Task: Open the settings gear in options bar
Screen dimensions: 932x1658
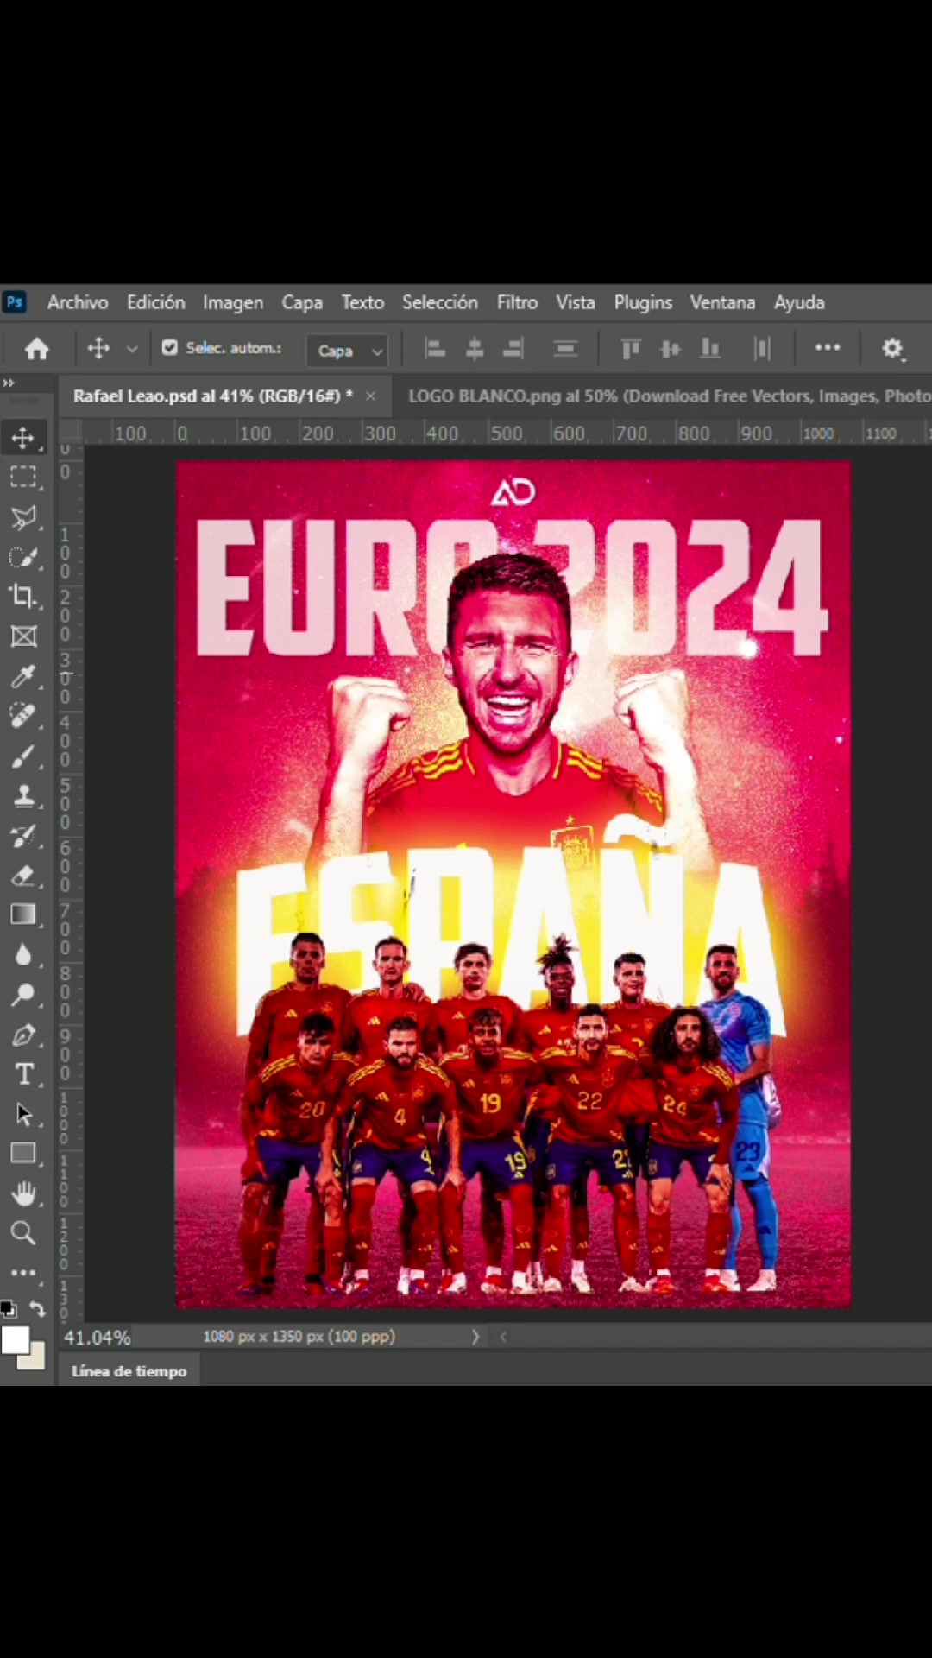Action: point(892,349)
